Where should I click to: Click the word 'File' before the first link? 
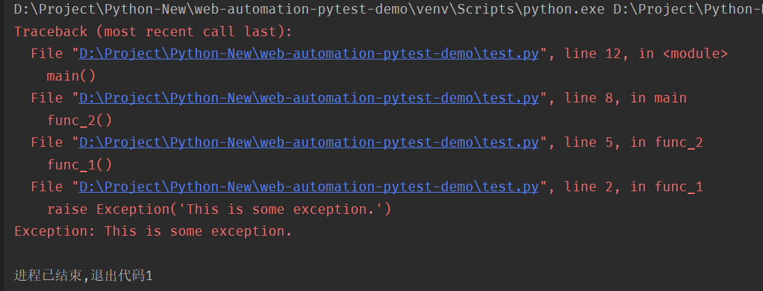pyautogui.click(x=47, y=54)
